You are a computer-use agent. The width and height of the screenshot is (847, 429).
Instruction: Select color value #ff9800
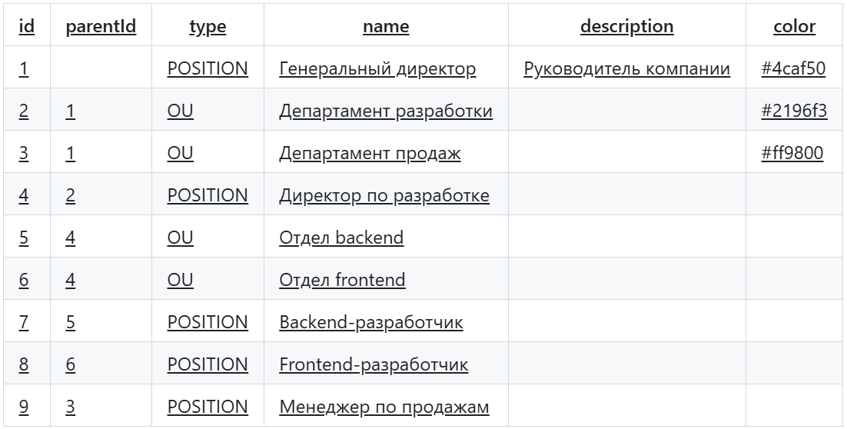pos(792,154)
